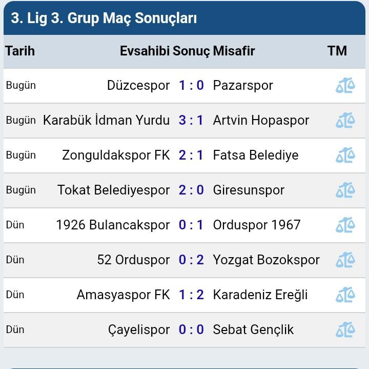The height and width of the screenshot is (369, 369).
Task: Select Zonguldakspor FK team link
Action: [116, 156]
